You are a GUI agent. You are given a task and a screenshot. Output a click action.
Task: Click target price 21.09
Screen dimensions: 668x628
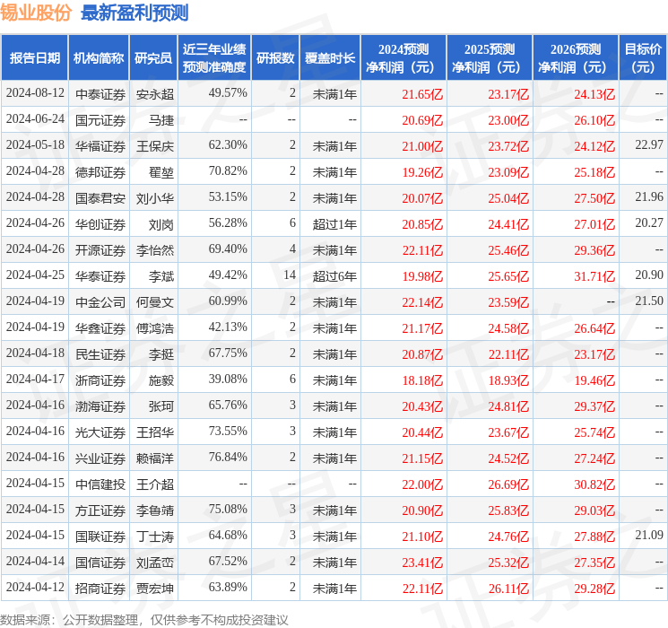(x=649, y=535)
